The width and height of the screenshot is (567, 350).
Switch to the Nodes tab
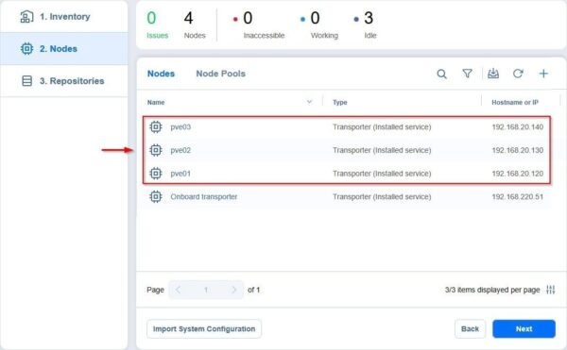coord(161,74)
